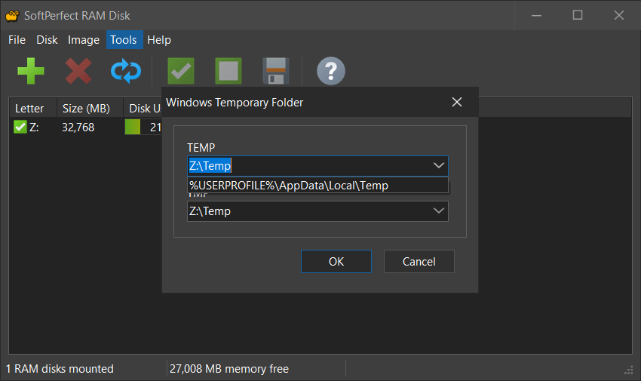The height and width of the screenshot is (381, 641).
Task: Open the File menu
Action: tap(17, 40)
